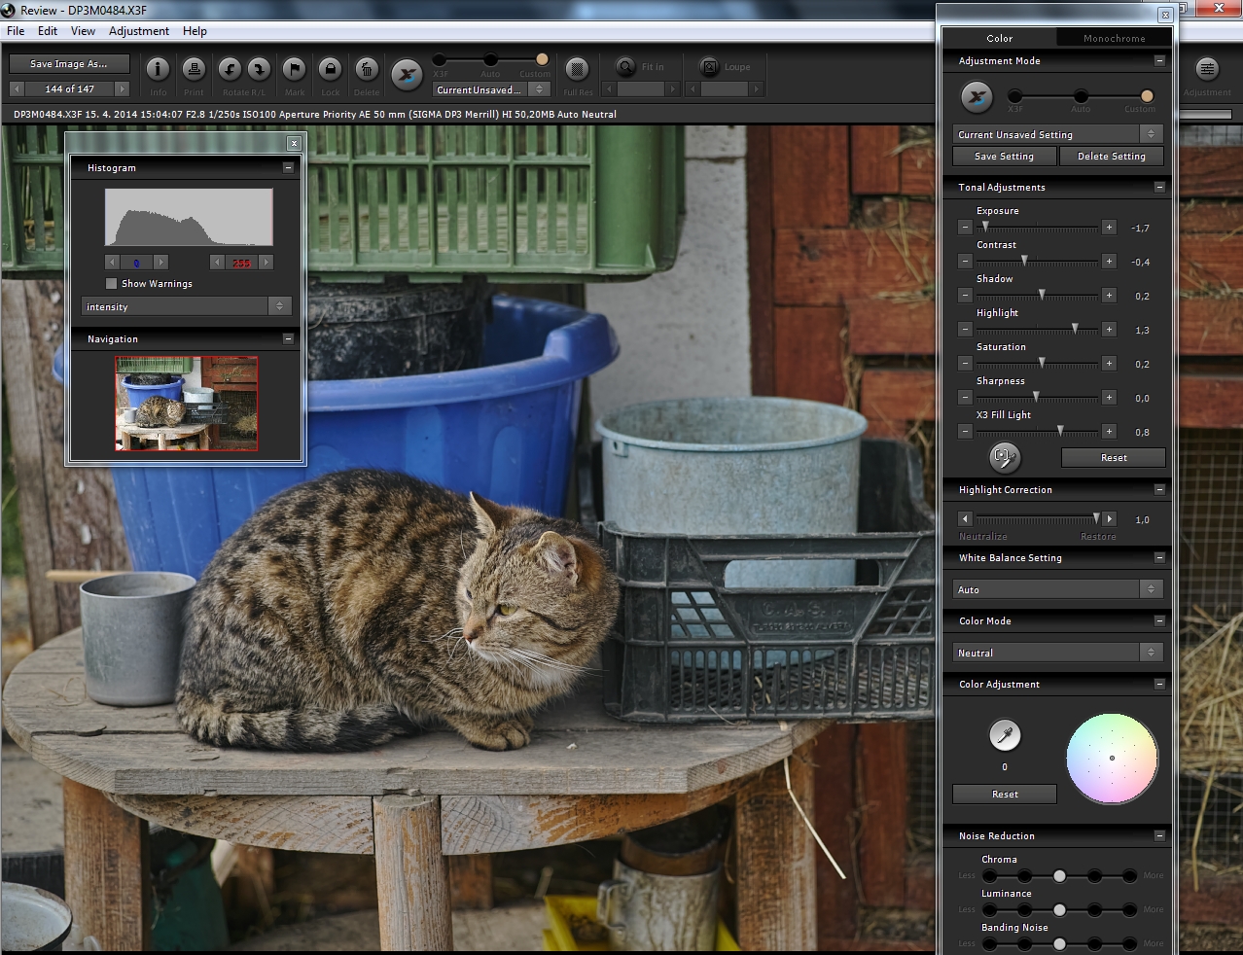The height and width of the screenshot is (955, 1243).
Task: Open the Adjustment menu
Action: point(138,31)
